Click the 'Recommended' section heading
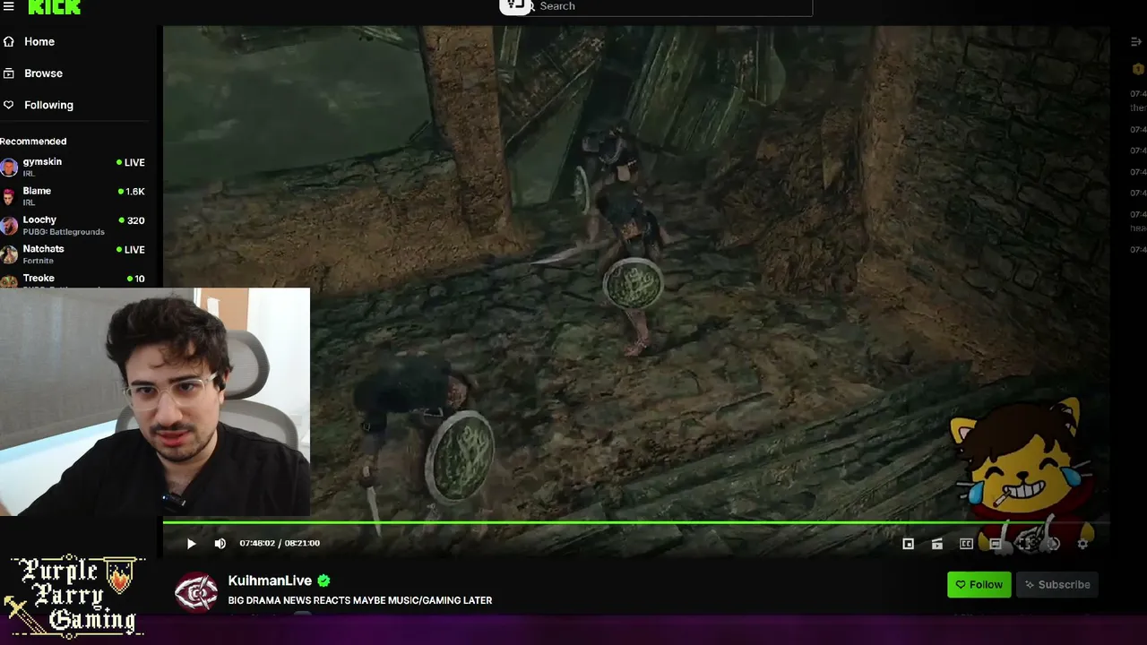1147x645 pixels. (33, 142)
